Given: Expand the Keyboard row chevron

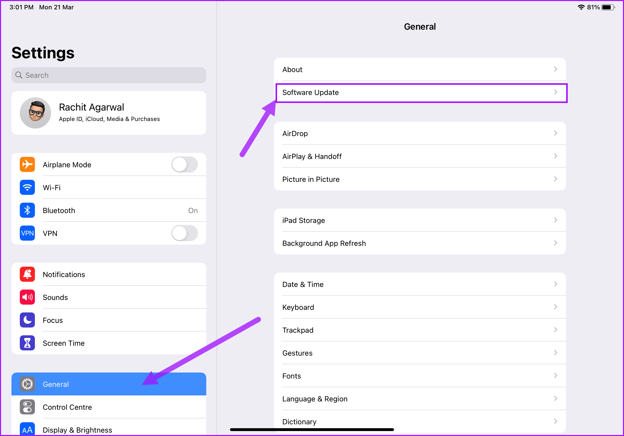Looking at the screenshot, I should point(556,307).
